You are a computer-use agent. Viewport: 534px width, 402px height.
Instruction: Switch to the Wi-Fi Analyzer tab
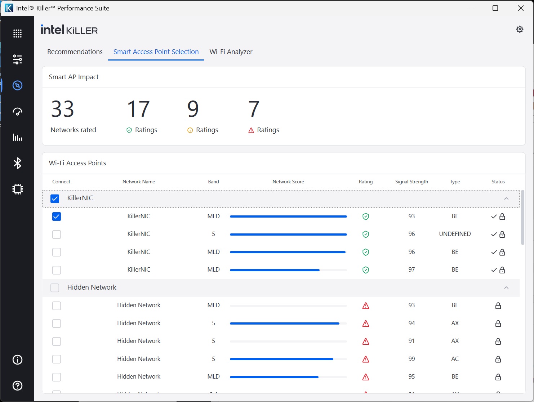coord(231,52)
